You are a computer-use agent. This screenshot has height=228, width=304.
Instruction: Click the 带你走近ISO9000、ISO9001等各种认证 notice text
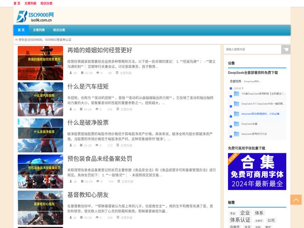pyautogui.click(x=45, y=40)
